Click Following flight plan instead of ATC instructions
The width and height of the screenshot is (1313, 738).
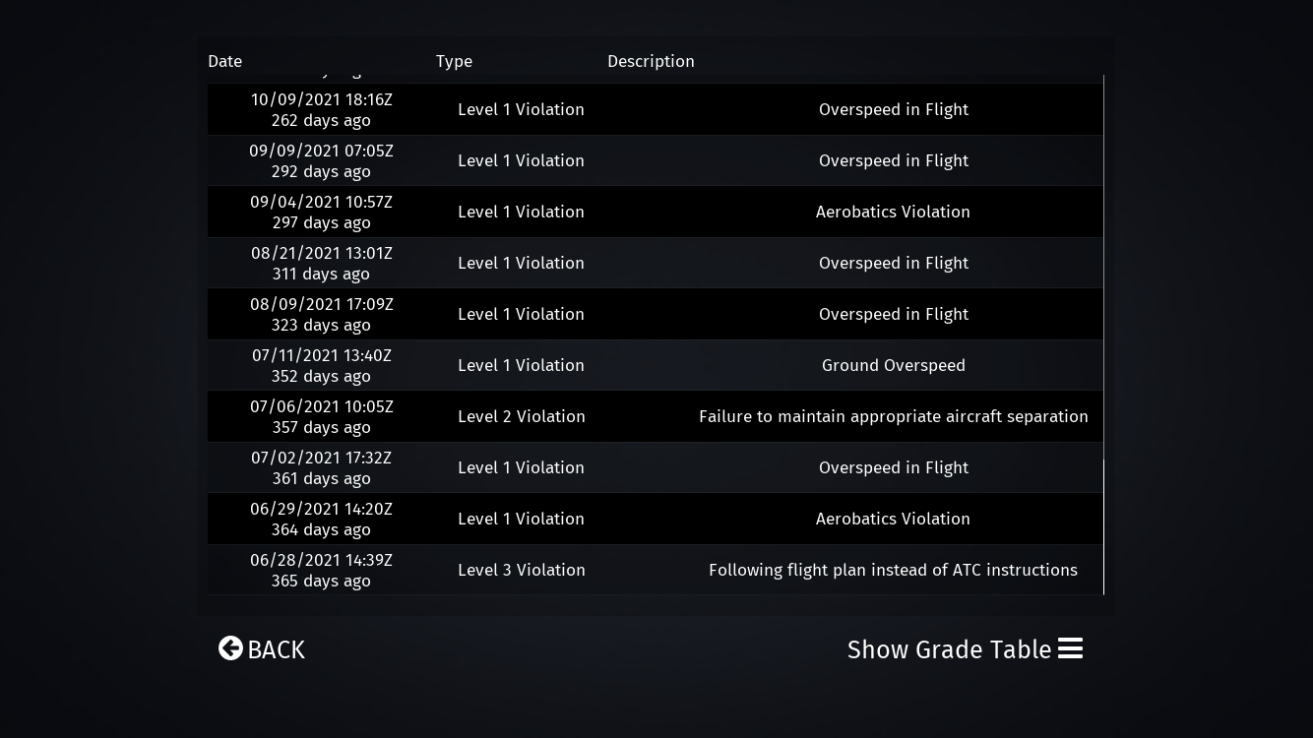coord(893,570)
